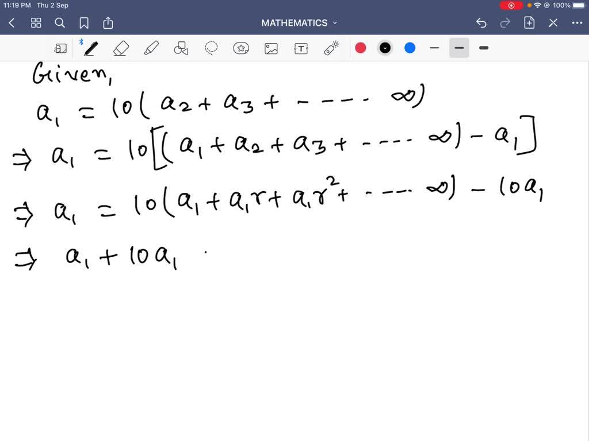The width and height of the screenshot is (589, 441).
Task: Pick the Highlighter tool
Action: pyautogui.click(x=151, y=48)
